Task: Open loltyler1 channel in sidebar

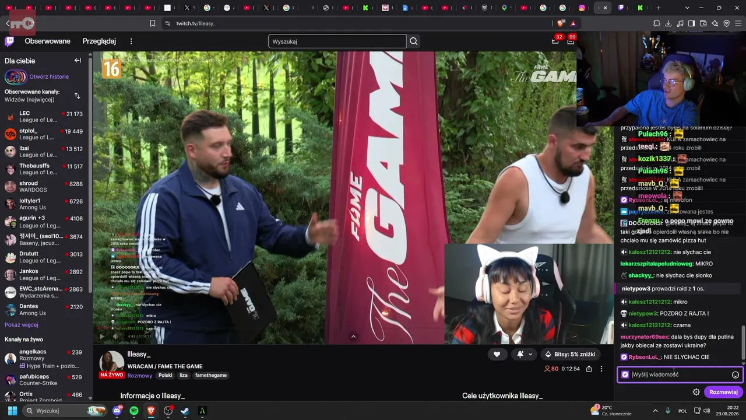Action: (x=44, y=204)
